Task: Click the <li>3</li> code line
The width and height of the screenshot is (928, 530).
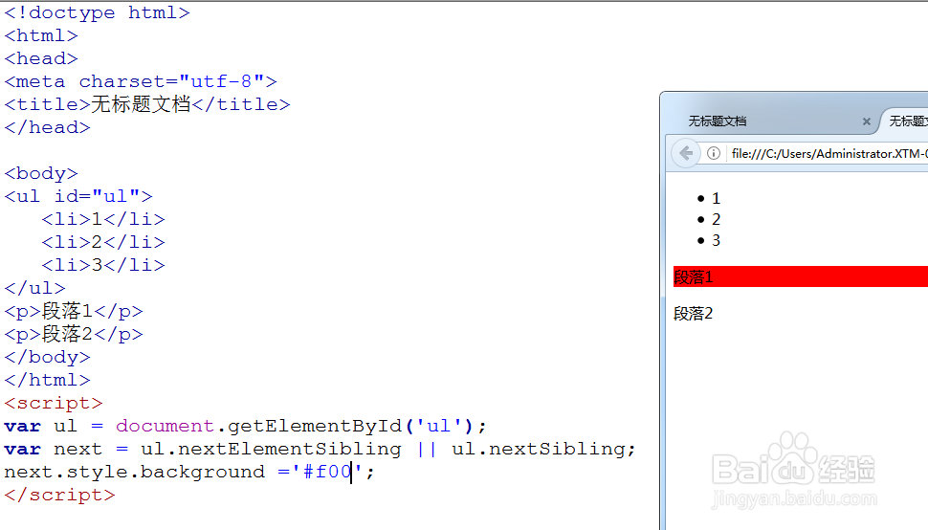Action: tap(103, 265)
